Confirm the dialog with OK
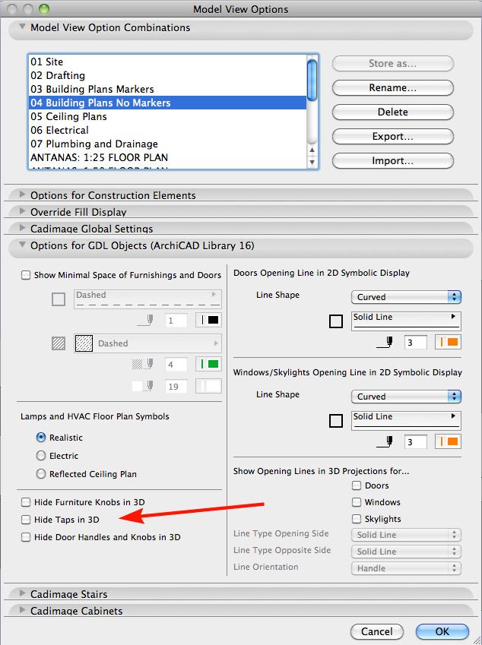The width and height of the screenshot is (482, 645). 442,631
